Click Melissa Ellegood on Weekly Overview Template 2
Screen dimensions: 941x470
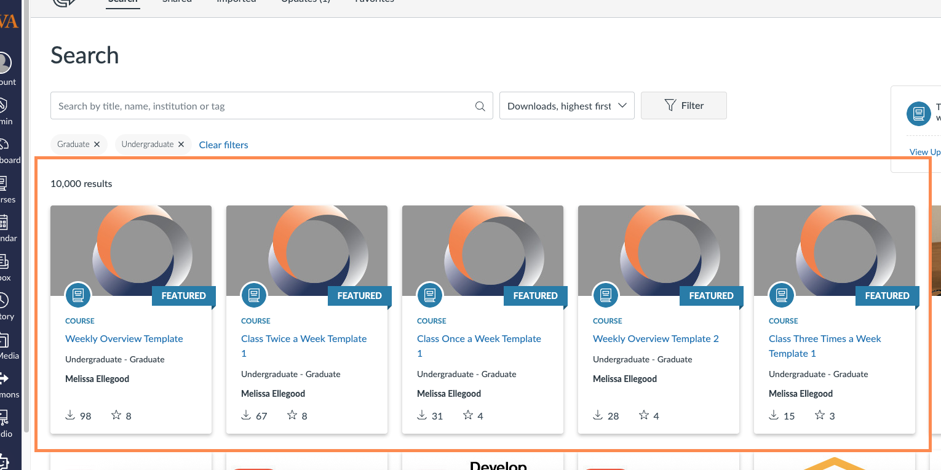pyautogui.click(x=625, y=379)
